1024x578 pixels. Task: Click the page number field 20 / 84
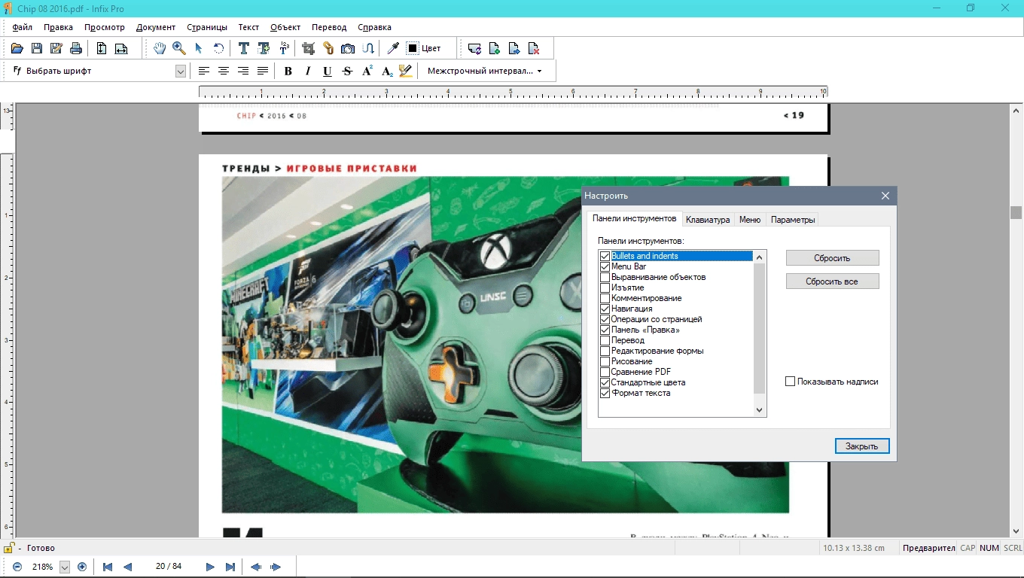(169, 566)
